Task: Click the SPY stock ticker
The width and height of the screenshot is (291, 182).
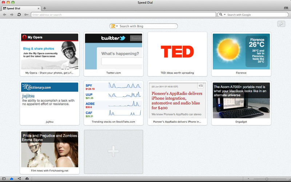Action: pyautogui.click(x=89, y=86)
